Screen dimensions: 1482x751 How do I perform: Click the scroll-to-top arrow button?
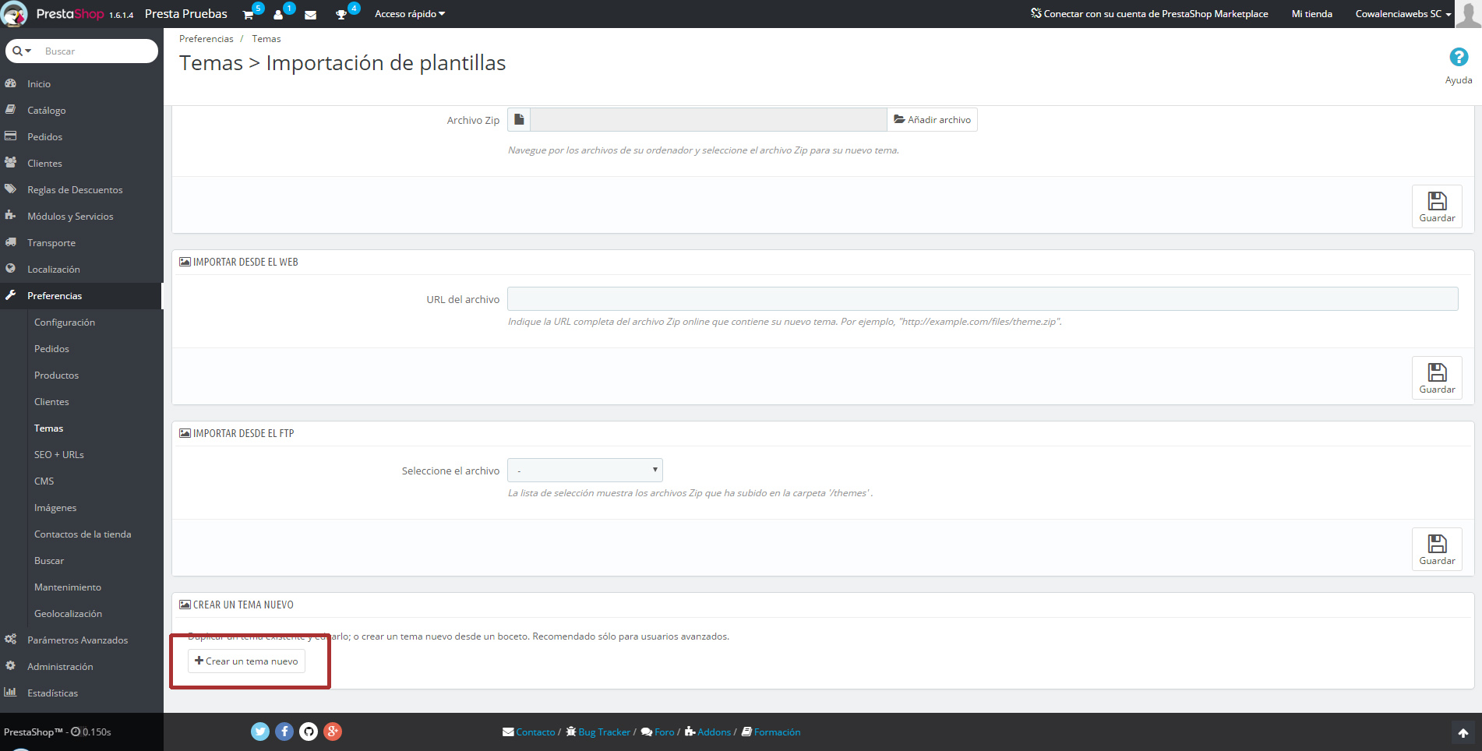pyautogui.click(x=1463, y=733)
